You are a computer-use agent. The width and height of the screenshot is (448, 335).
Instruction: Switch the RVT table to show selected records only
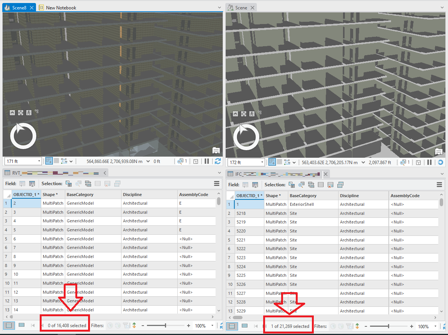tap(22, 325)
